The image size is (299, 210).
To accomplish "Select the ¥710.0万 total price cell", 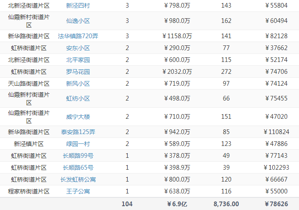I will point(177,117).
